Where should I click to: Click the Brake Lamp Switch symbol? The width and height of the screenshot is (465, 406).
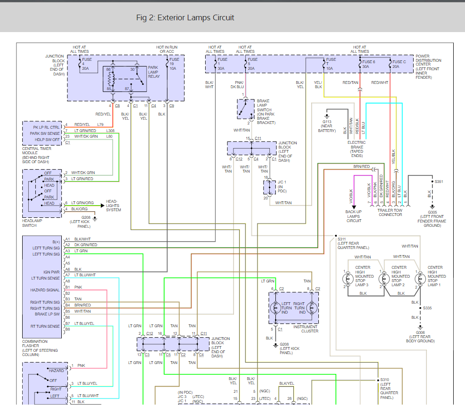(246, 109)
